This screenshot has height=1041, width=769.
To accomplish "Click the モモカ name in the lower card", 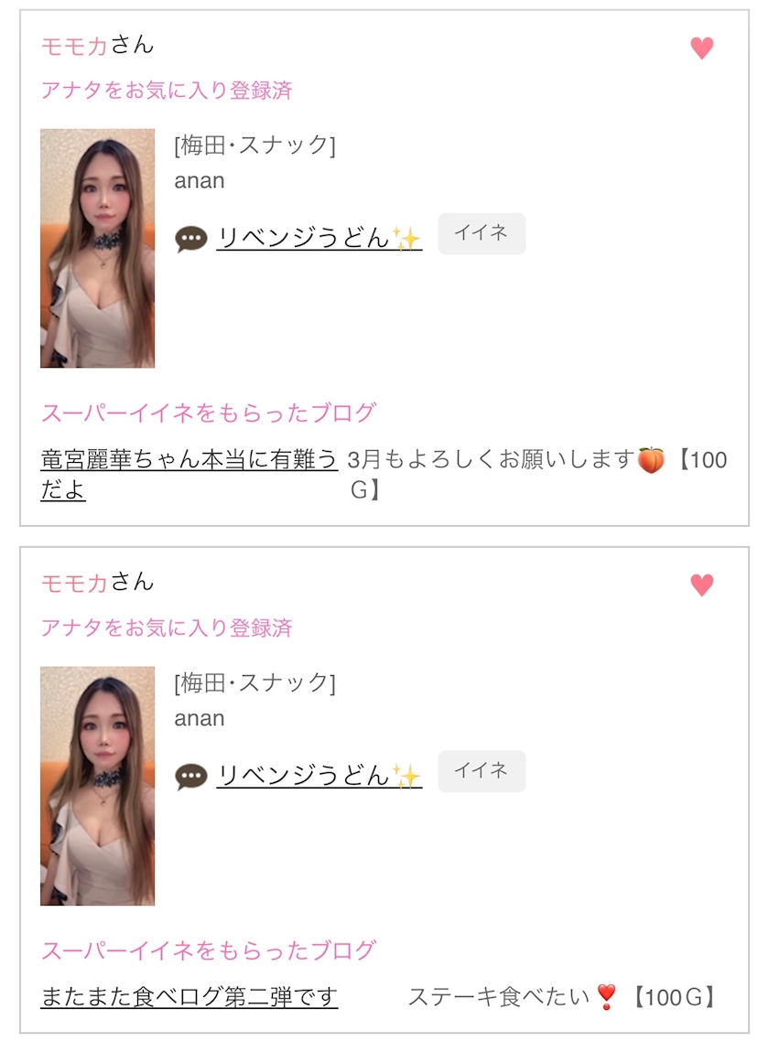I will (74, 583).
